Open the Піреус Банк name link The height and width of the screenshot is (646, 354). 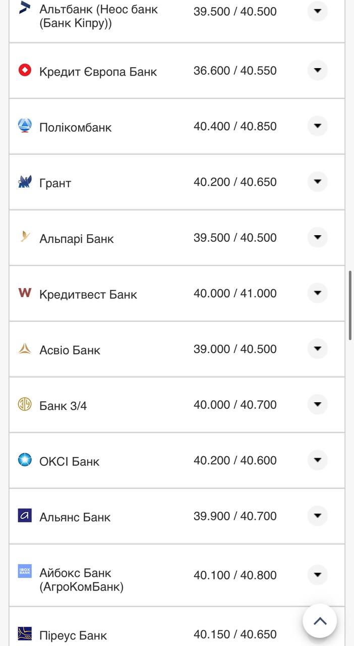coord(73,635)
